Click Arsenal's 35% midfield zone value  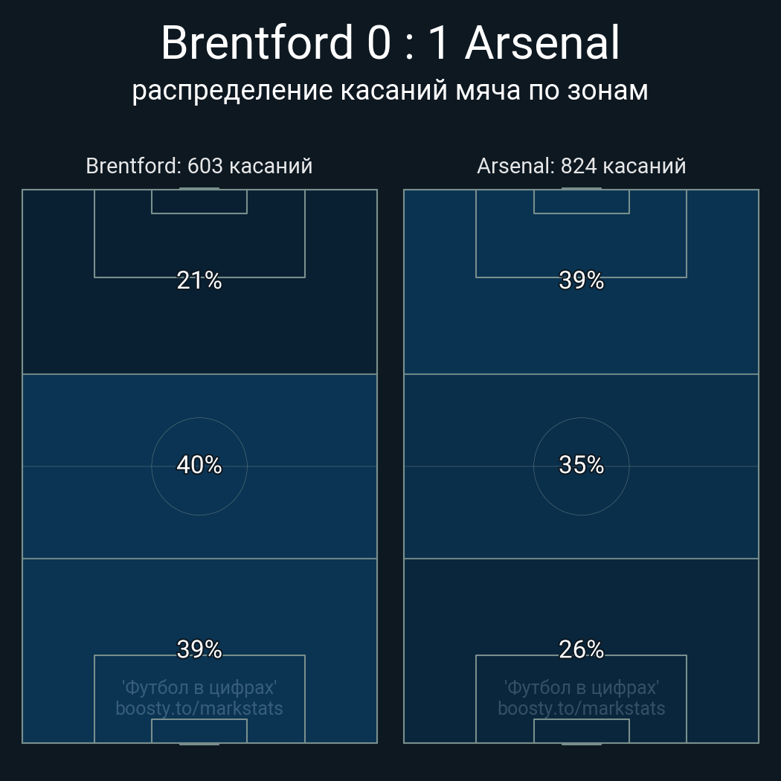coord(581,465)
